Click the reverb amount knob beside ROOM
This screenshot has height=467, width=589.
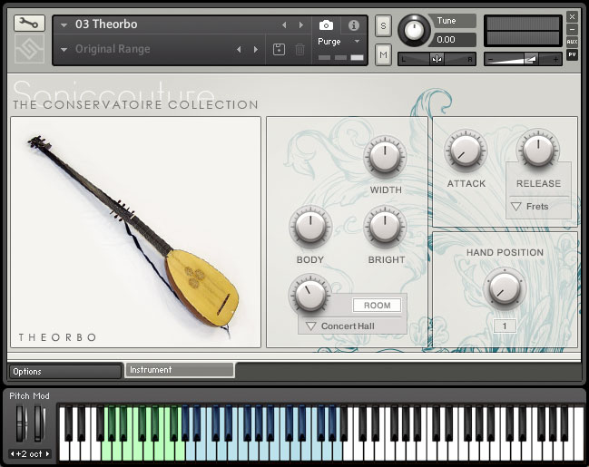[x=310, y=295]
